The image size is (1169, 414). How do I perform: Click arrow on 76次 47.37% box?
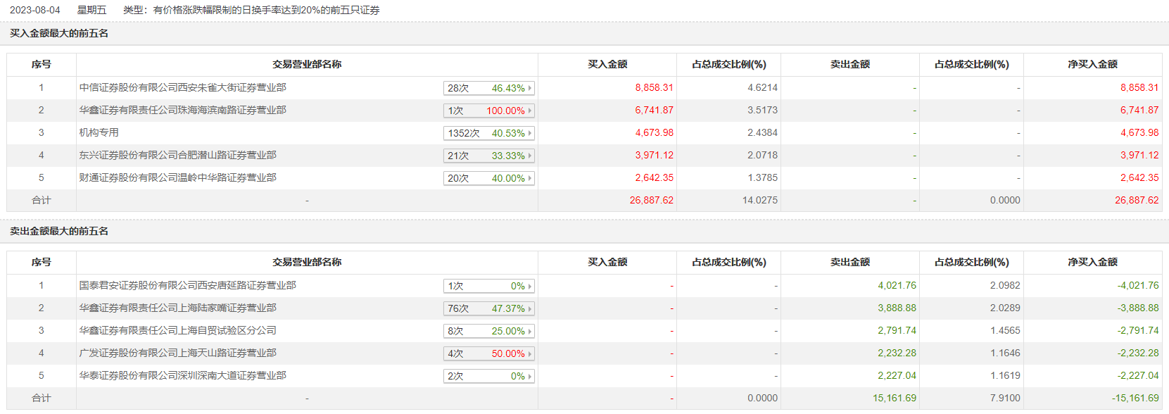530,308
